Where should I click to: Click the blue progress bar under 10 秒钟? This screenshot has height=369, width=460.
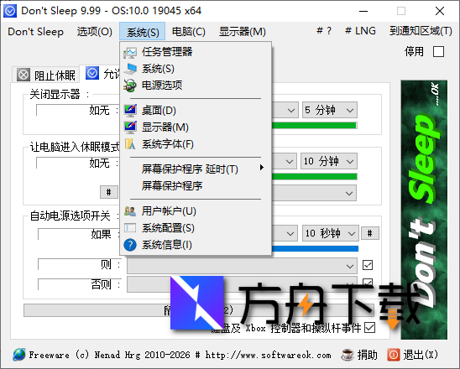(315, 248)
